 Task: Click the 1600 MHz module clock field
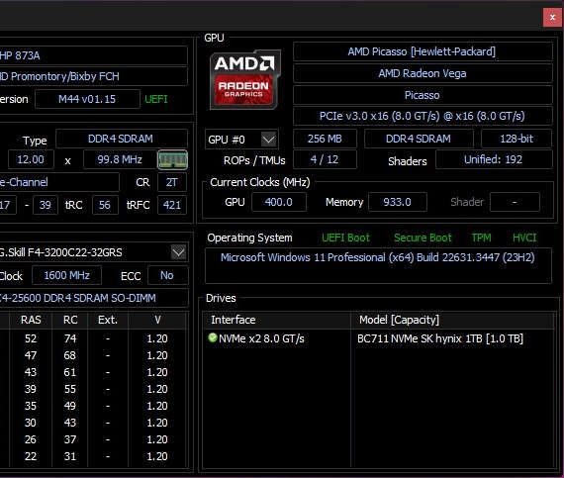coord(67,275)
